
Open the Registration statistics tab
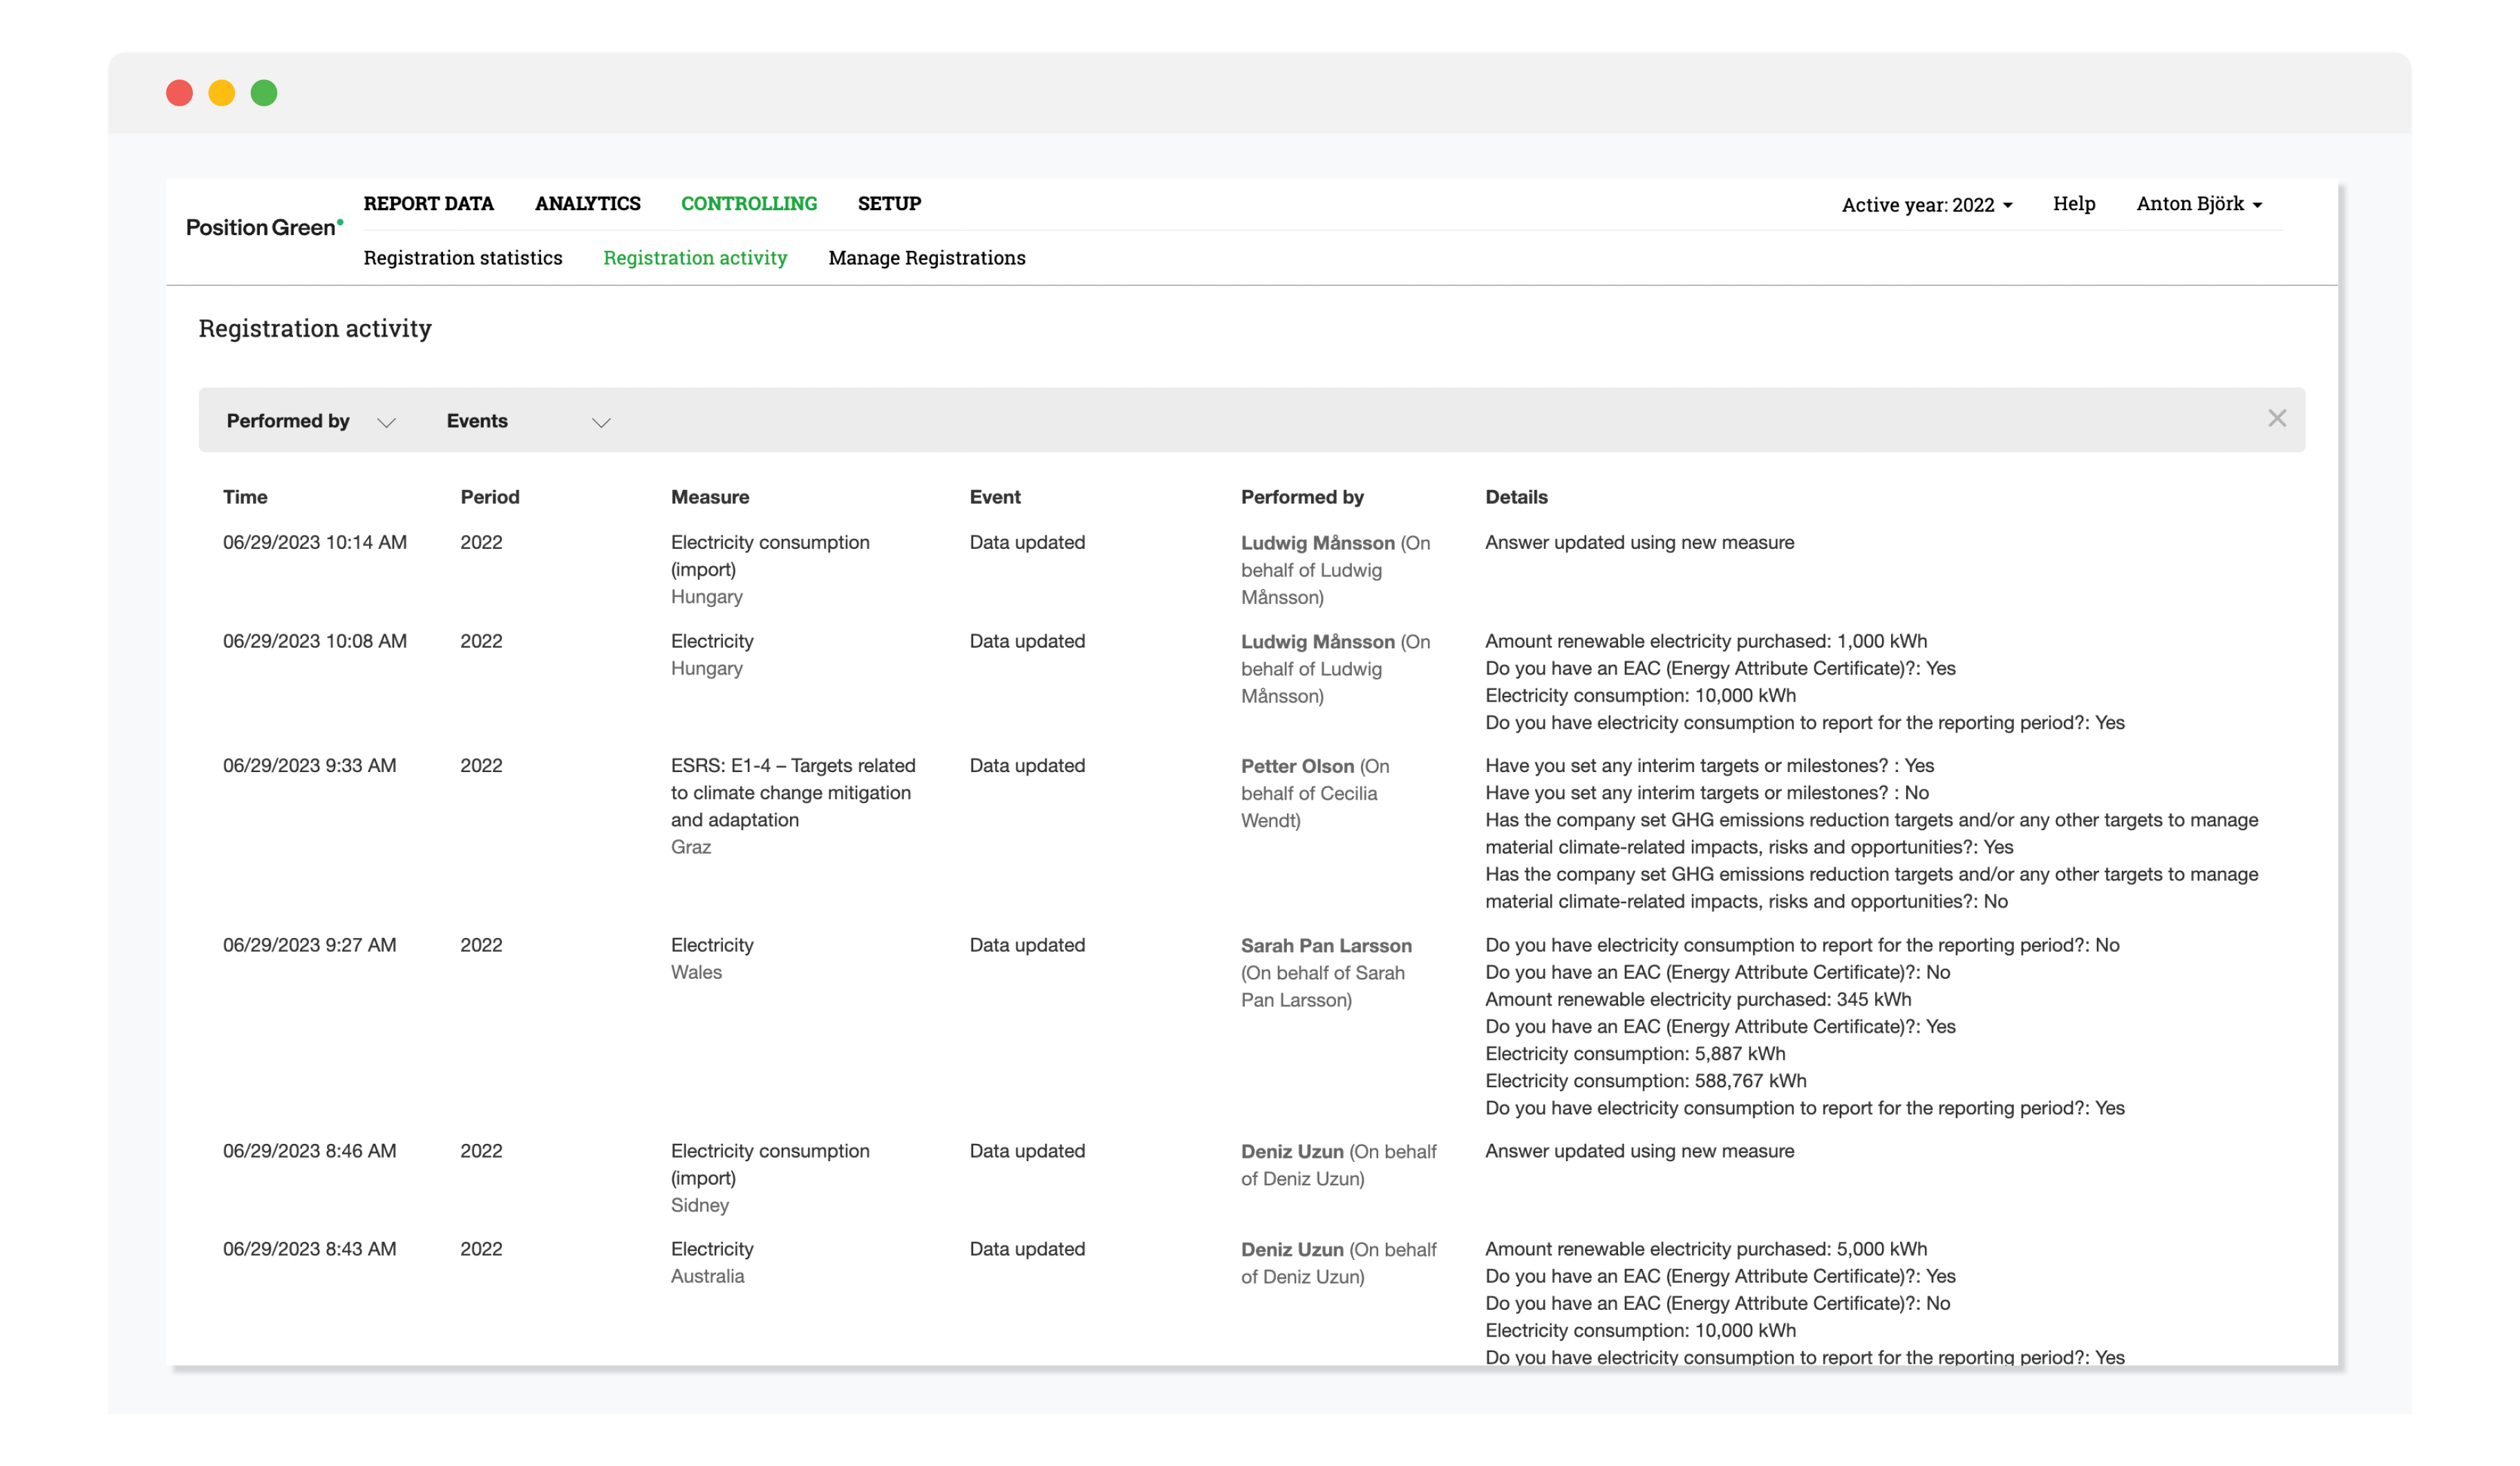pos(463,258)
